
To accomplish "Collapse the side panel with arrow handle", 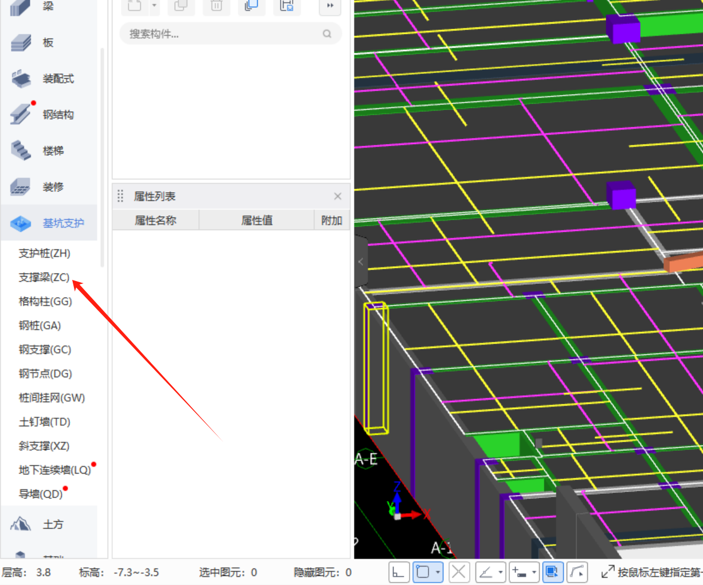I will coord(360,262).
